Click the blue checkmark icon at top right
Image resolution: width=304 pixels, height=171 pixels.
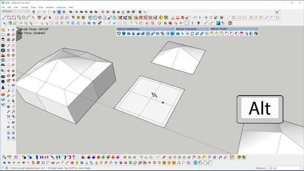coord(277,12)
